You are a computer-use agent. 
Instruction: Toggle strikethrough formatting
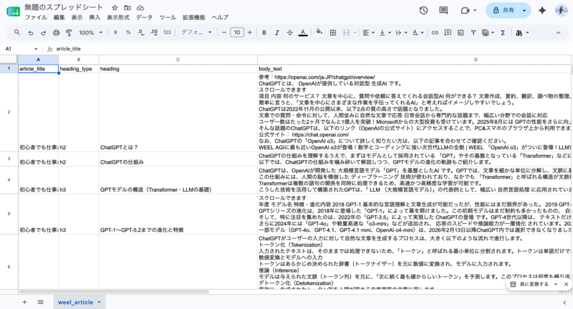click(x=289, y=32)
